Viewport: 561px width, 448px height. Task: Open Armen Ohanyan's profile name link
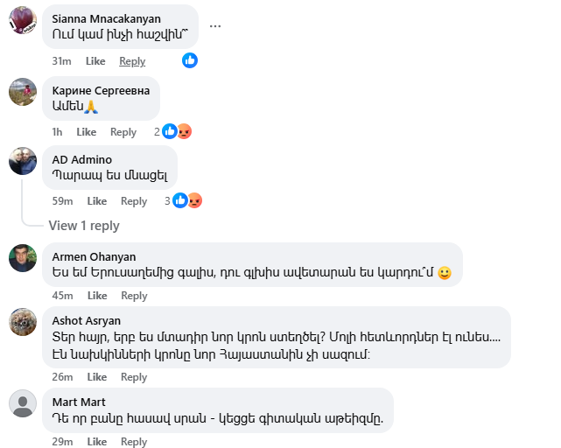(94, 256)
